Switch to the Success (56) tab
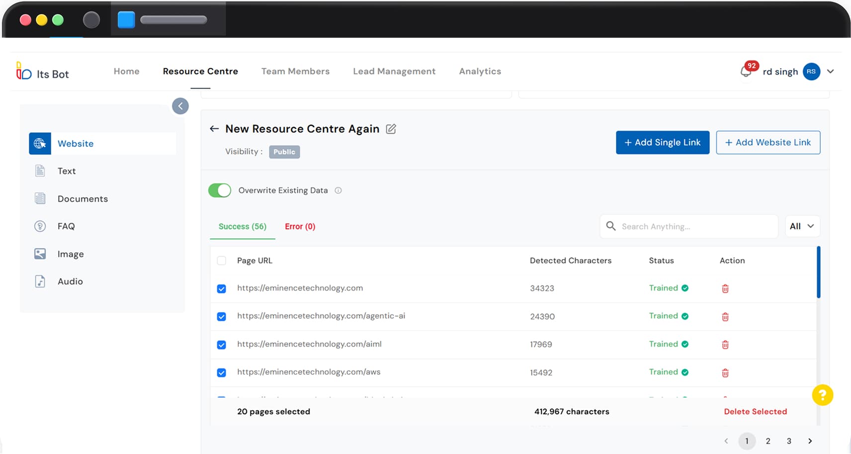The image size is (851, 454). [243, 226]
